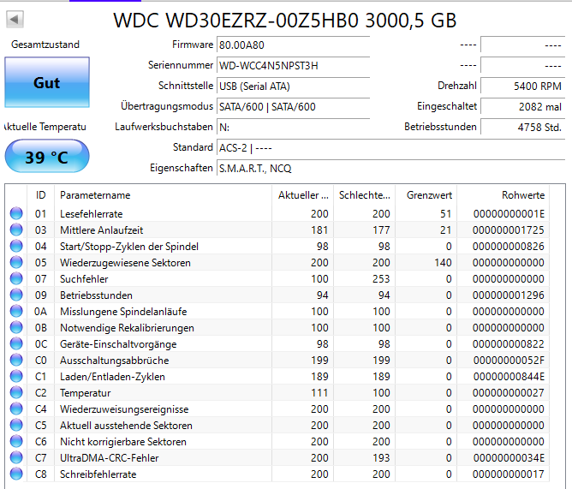Select the Ausschaltungsabbrüche row text

[x=114, y=361]
